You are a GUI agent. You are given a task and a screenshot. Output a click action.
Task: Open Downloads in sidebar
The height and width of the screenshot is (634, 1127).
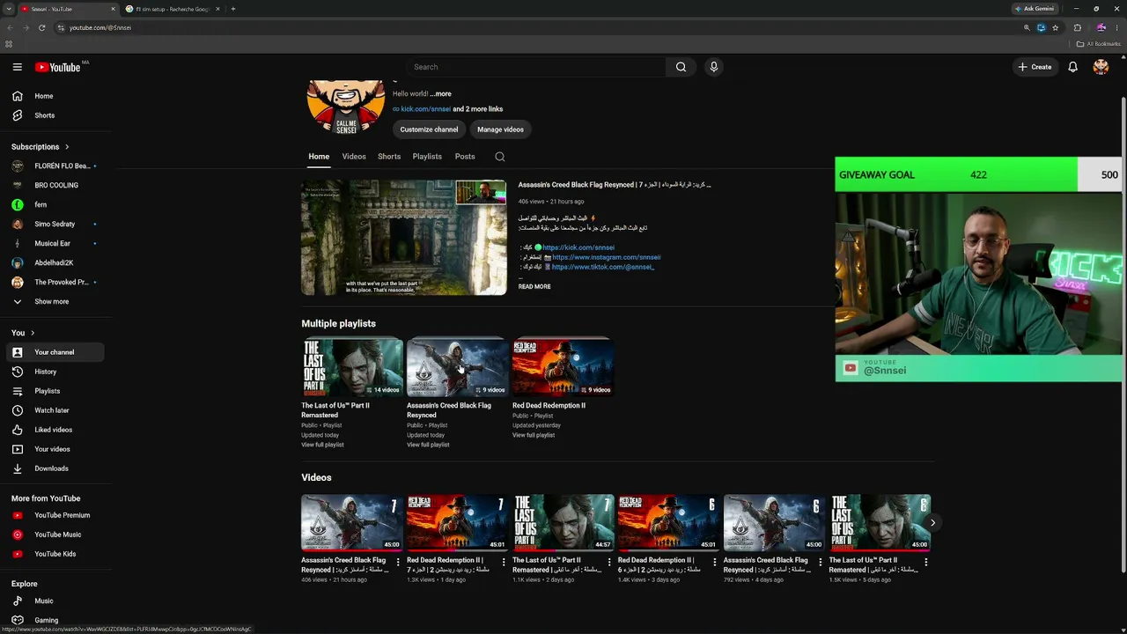[55, 468]
